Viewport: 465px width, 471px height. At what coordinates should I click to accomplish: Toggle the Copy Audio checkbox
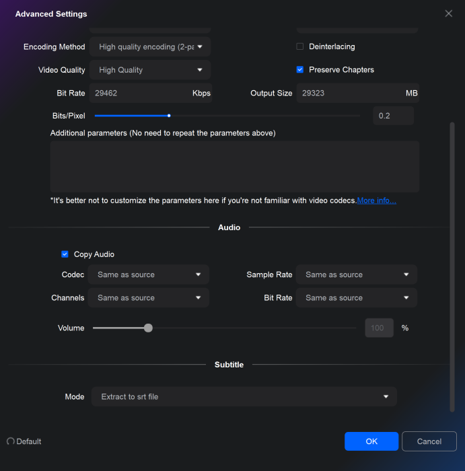coord(65,254)
